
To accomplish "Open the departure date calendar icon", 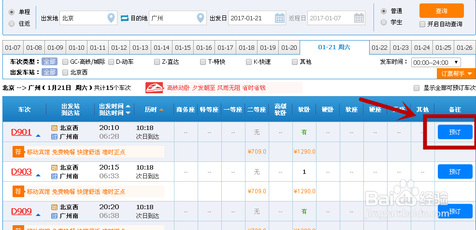I will (x=280, y=18).
